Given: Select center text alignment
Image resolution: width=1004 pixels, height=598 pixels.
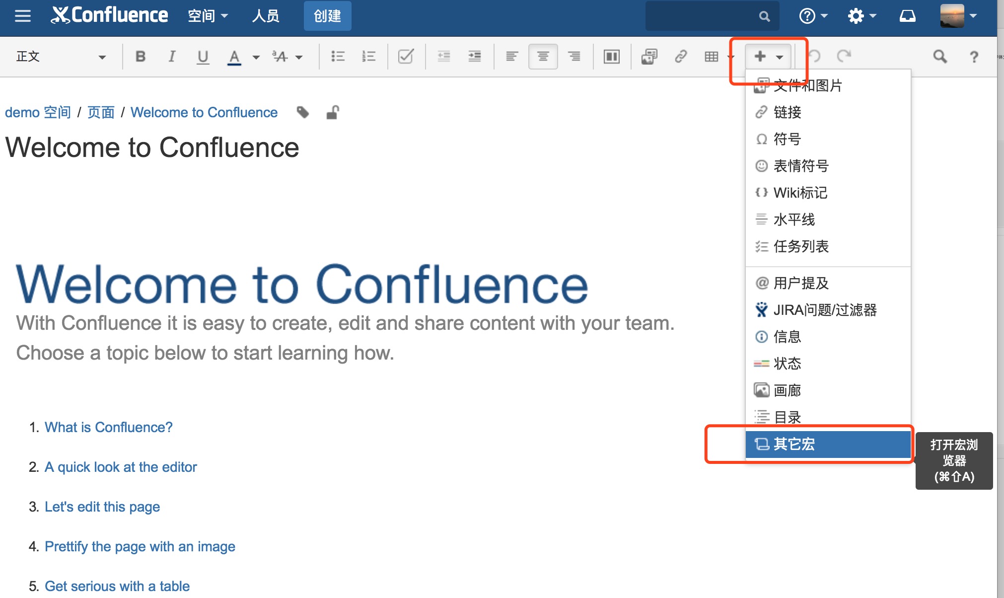Looking at the screenshot, I should [x=543, y=57].
